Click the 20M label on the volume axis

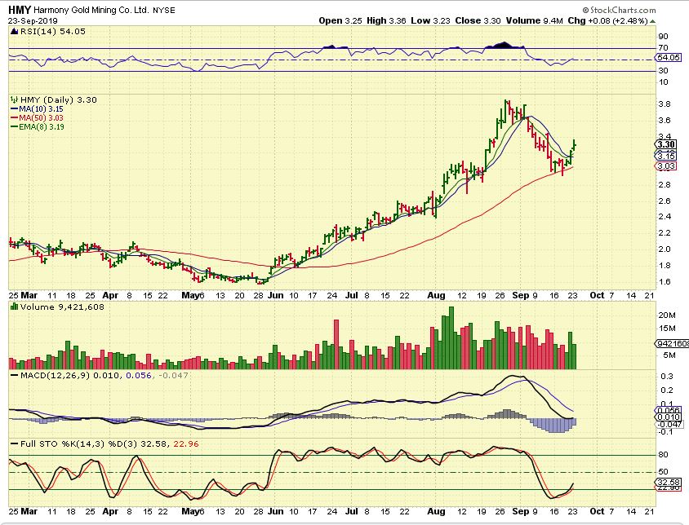(x=667, y=315)
